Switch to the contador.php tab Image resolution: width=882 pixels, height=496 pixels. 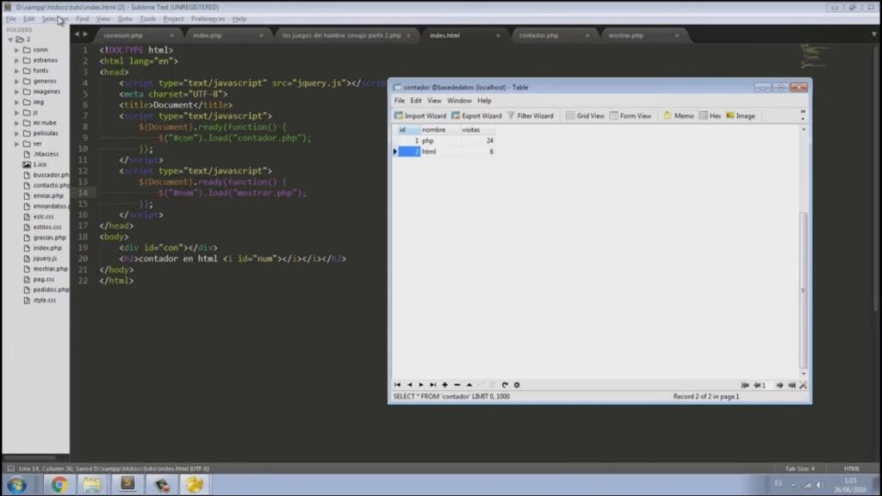click(538, 35)
